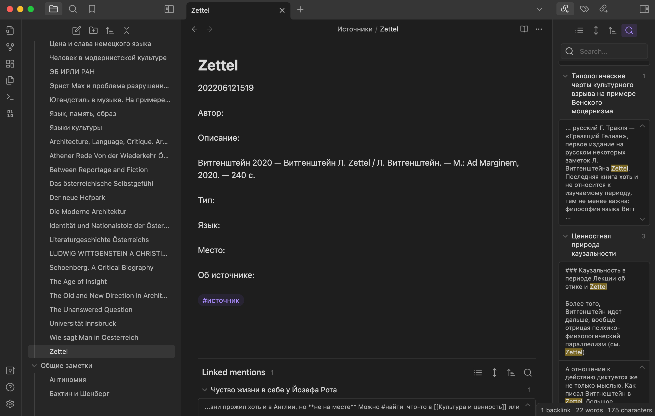The height and width of the screenshot is (416, 655).
Task: Collapse Чуство жизни в себе mention group
Action: click(205, 390)
